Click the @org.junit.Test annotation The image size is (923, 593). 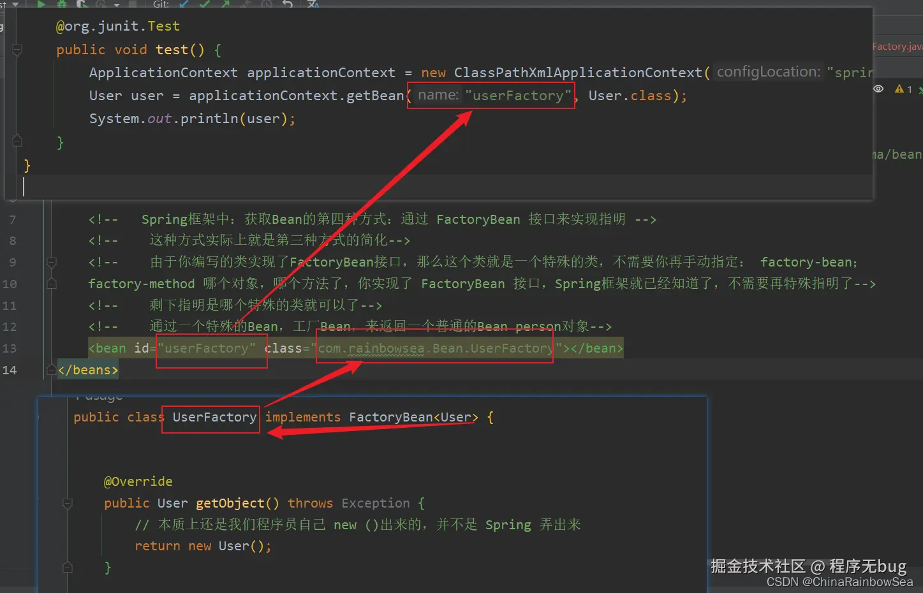pyautogui.click(x=118, y=26)
